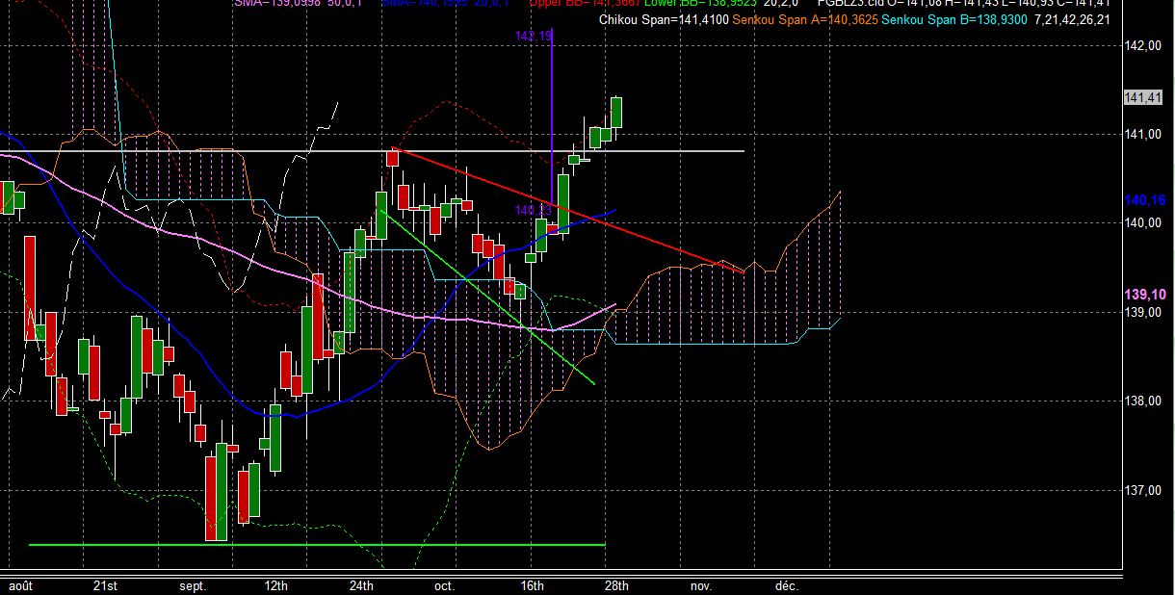The image size is (1175, 595).
Task: Click the 141,00 price axis label
Action: [1142, 134]
